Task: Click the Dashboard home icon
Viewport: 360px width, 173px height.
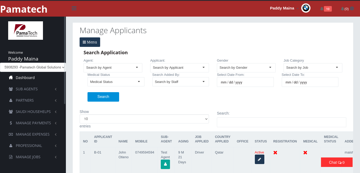Action: pos(11,77)
